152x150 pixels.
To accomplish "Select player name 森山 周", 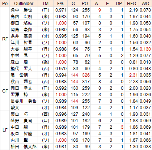I will click(x=19, y=62).
